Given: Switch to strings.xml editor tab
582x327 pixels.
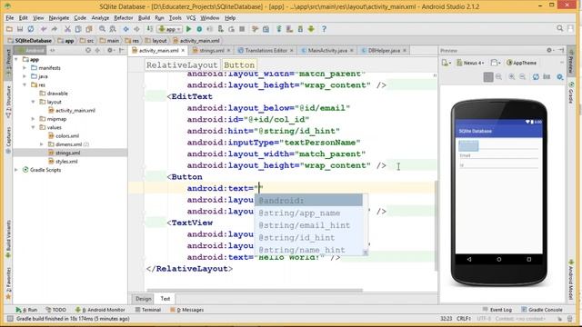Looking at the screenshot, I should 211,51.
